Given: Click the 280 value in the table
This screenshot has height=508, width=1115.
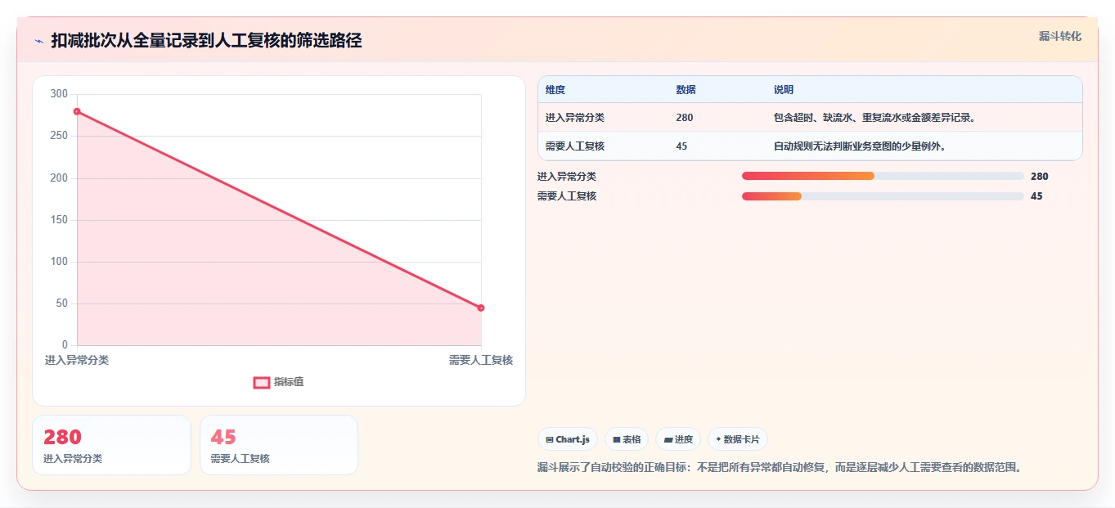Looking at the screenshot, I should 685,118.
